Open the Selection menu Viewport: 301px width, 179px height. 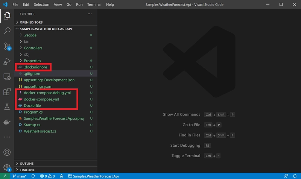41,5
